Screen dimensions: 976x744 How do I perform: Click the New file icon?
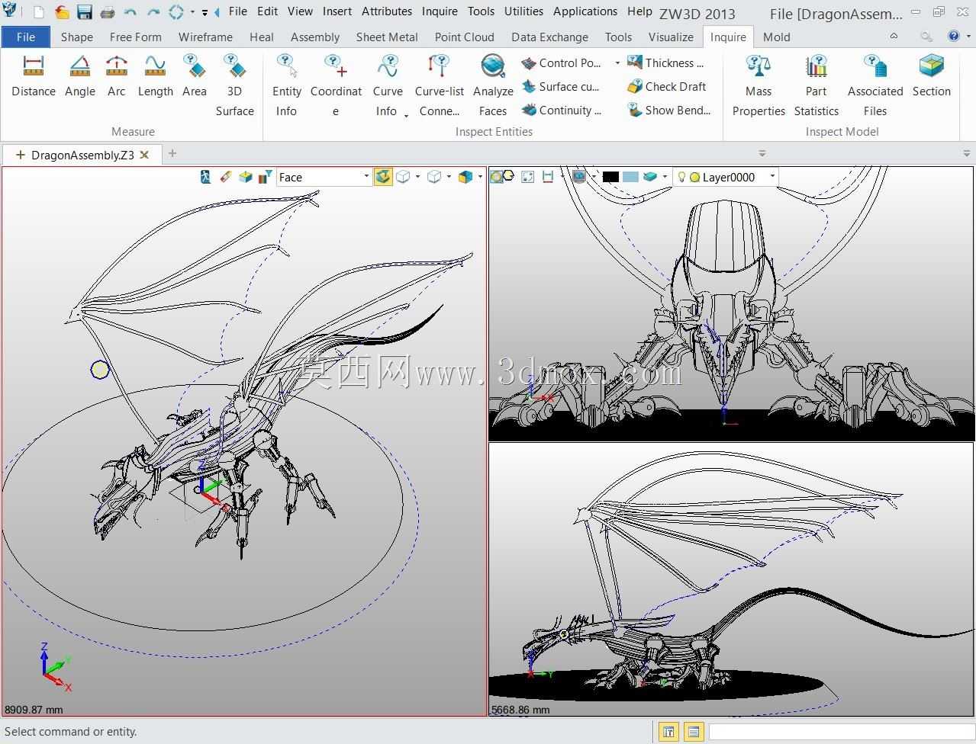coord(39,12)
